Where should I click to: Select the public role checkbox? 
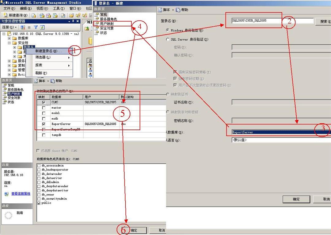[x=39, y=203]
